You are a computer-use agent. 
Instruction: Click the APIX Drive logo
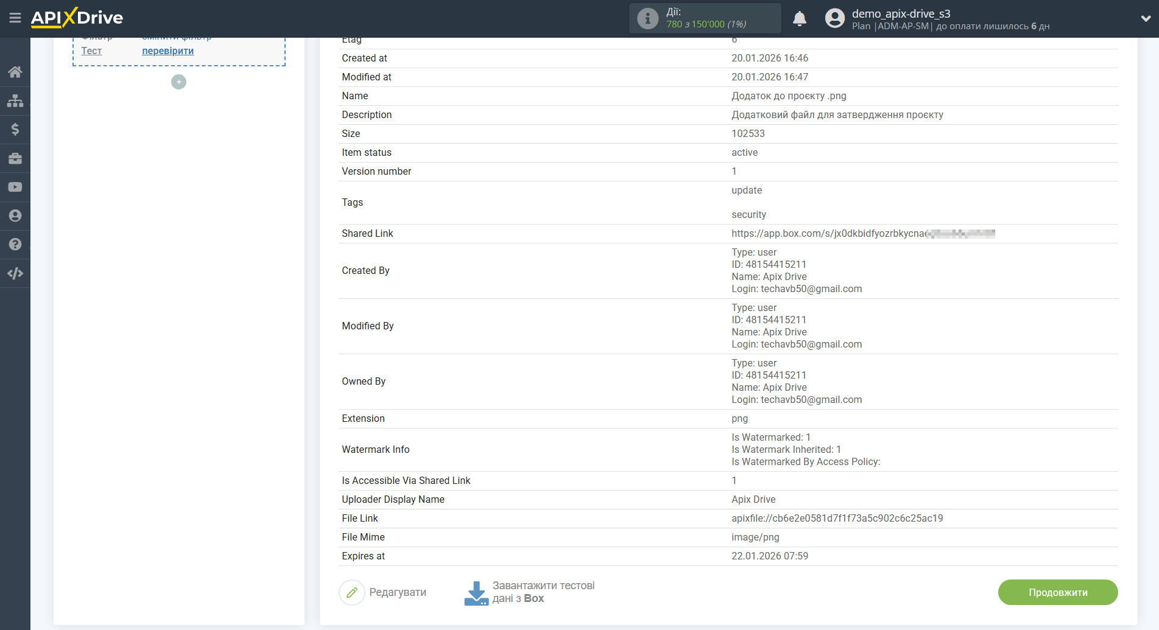pyautogui.click(x=77, y=18)
